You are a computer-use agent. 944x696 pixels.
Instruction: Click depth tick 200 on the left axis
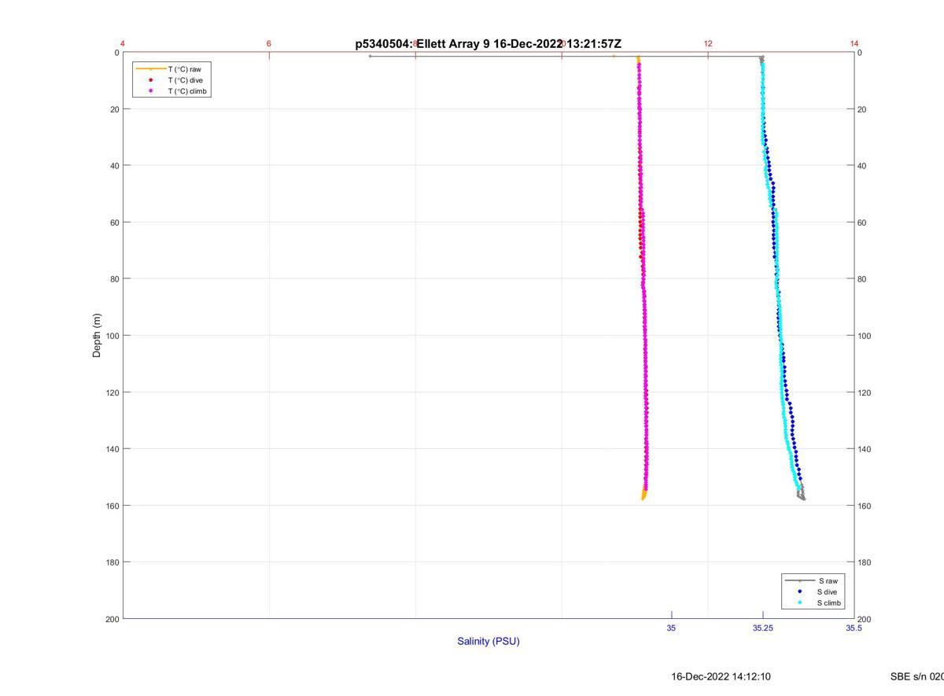click(113, 619)
